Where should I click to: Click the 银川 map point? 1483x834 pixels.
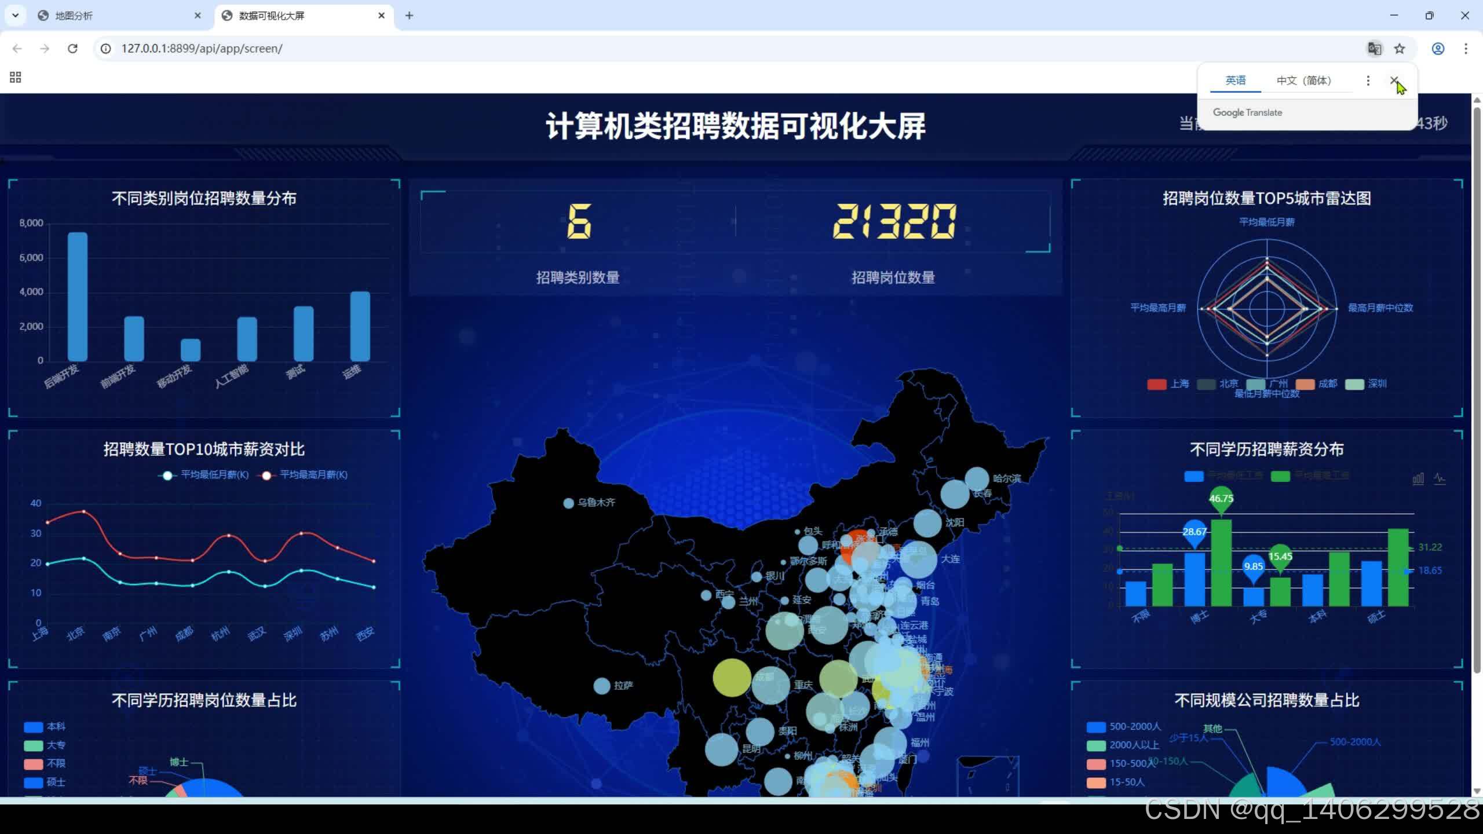click(757, 577)
